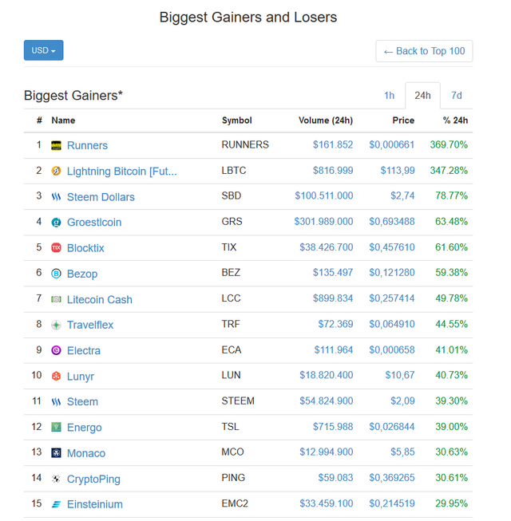
Task: Click the Biggest Gainers* heading
Action: [73, 96]
